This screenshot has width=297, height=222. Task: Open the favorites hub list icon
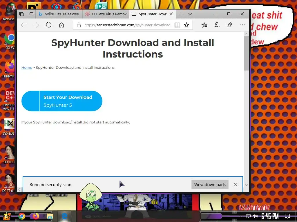coord(204,25)
